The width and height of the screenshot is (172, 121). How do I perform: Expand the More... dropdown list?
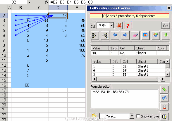132,116
